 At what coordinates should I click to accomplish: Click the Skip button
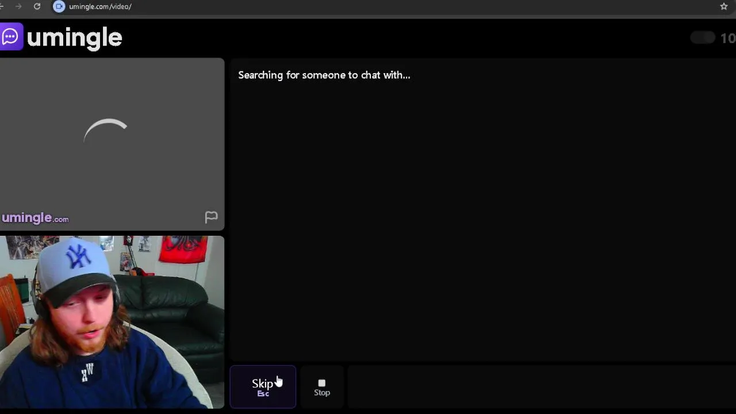pyautogui.click(x=263, y=387)
